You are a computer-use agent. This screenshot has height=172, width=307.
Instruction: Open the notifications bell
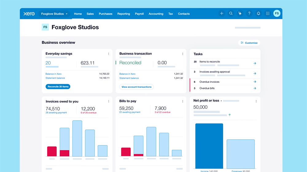click(x=258, y=13)
